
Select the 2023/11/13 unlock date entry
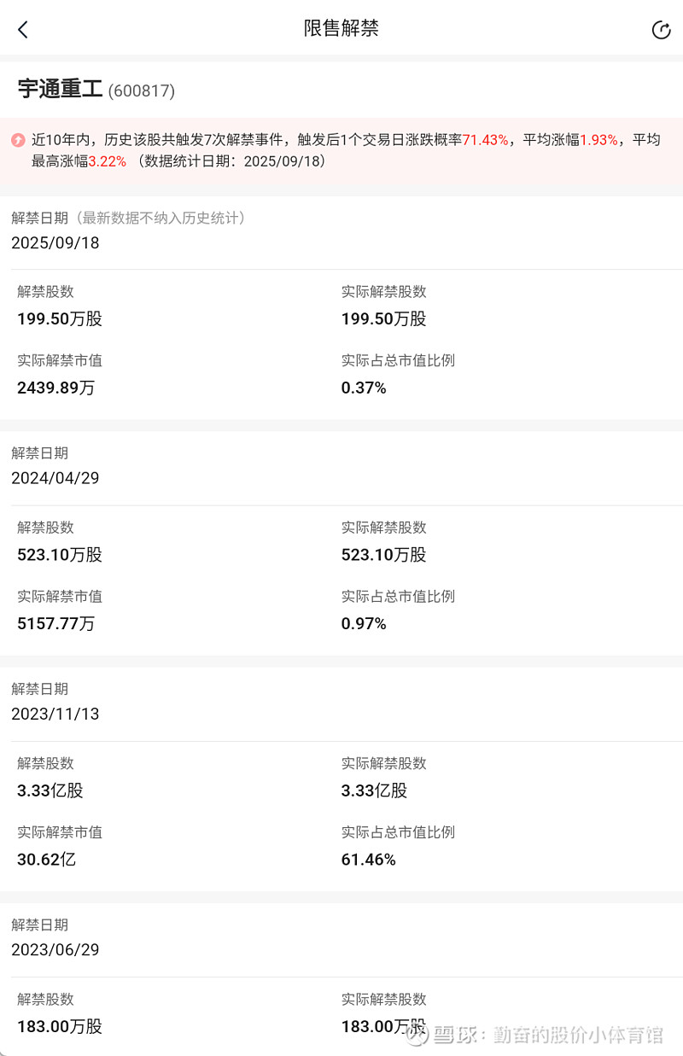coord(55,714)
